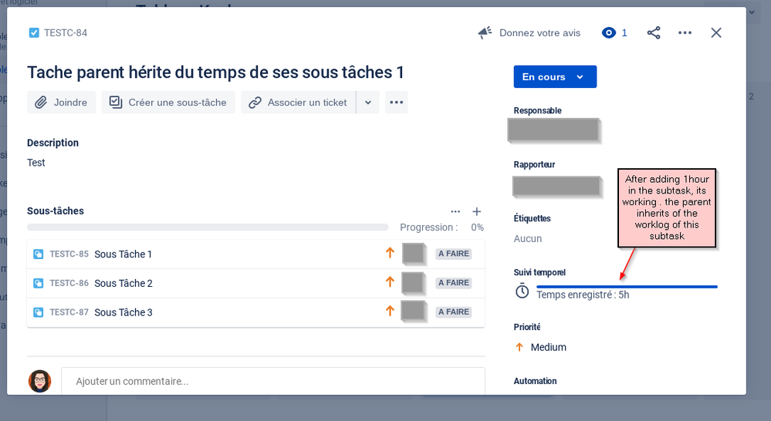Open subtask TESTC-85 link
This screenshot has width=771, height=421.
(x=69, y=254)
